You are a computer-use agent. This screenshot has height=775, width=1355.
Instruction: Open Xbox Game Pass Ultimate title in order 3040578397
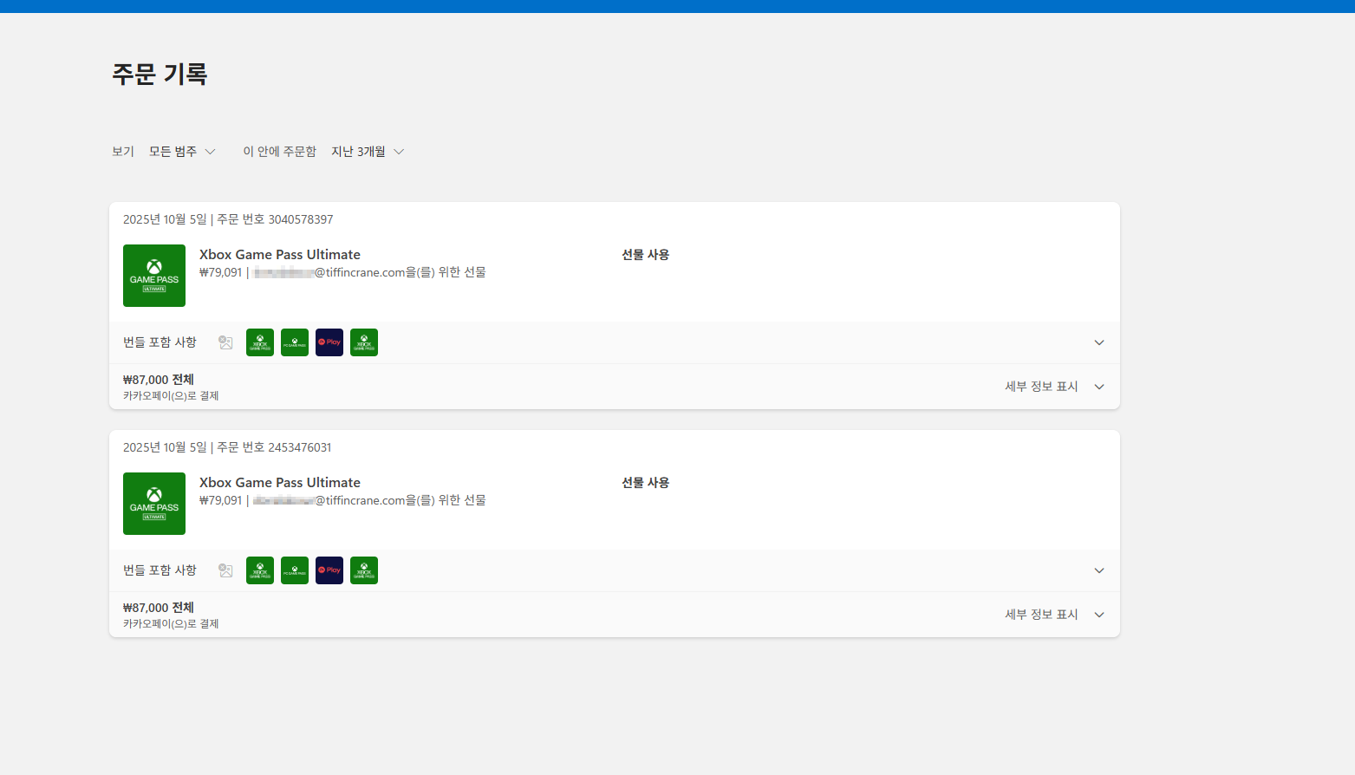(280, 255)
